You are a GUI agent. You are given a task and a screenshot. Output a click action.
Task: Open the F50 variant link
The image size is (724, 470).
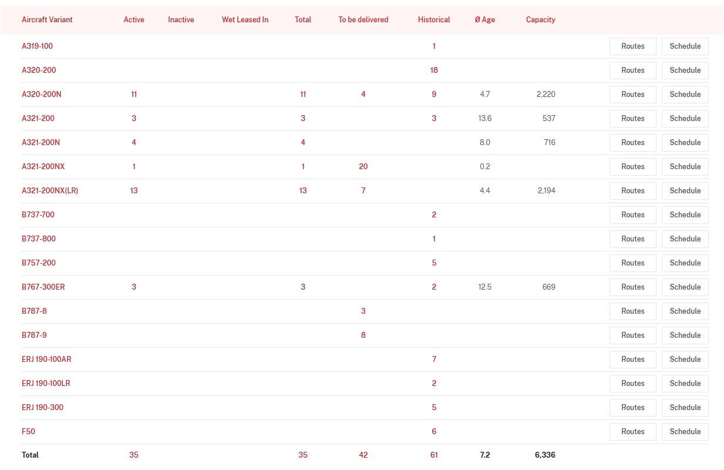28,431
